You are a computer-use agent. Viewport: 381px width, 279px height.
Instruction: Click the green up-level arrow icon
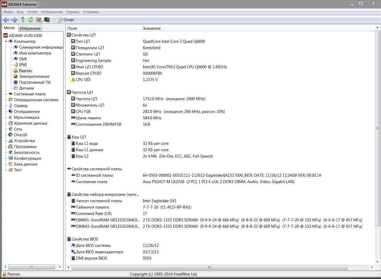point(23,20)
